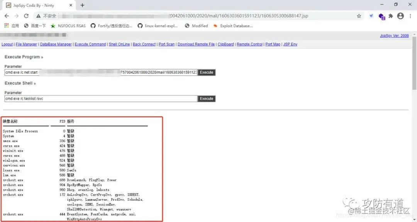
Task: Open the blue bird extension icon
Action: click(371, 16)
